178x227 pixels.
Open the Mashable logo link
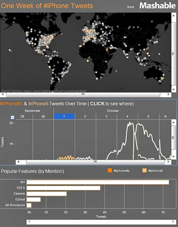pyautogui.click(x=157, y=6)
